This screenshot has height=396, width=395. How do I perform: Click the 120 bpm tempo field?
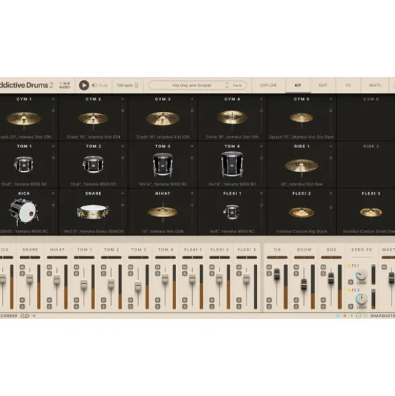tap(125, 85)
